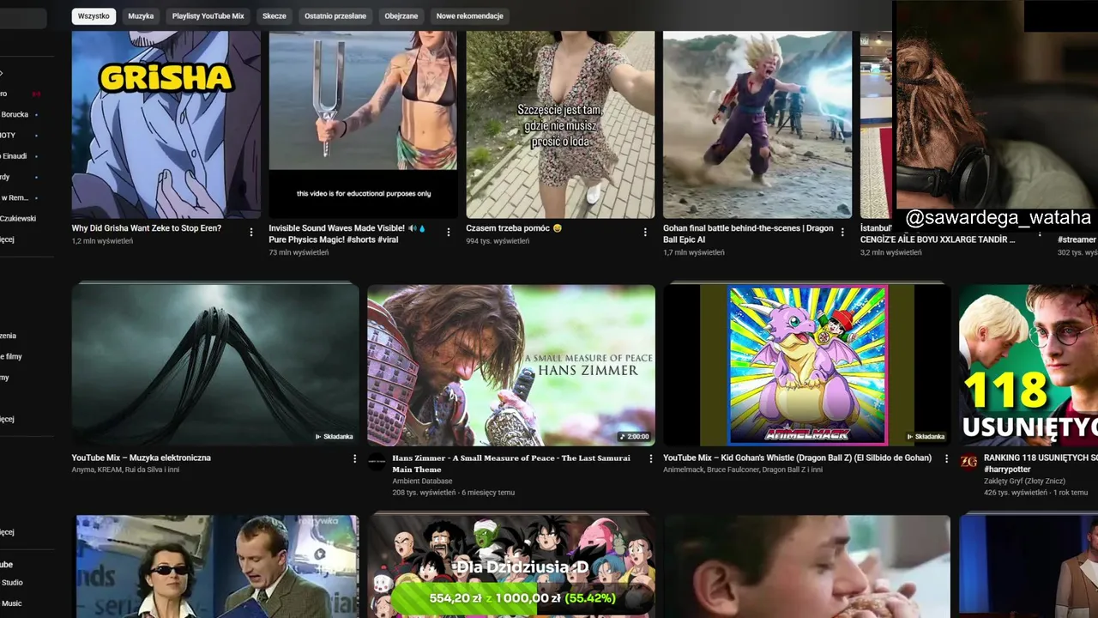Open thumbnail with two news presenters
Viewport: 1098px width, 618px height.
(x=215, y=566)
